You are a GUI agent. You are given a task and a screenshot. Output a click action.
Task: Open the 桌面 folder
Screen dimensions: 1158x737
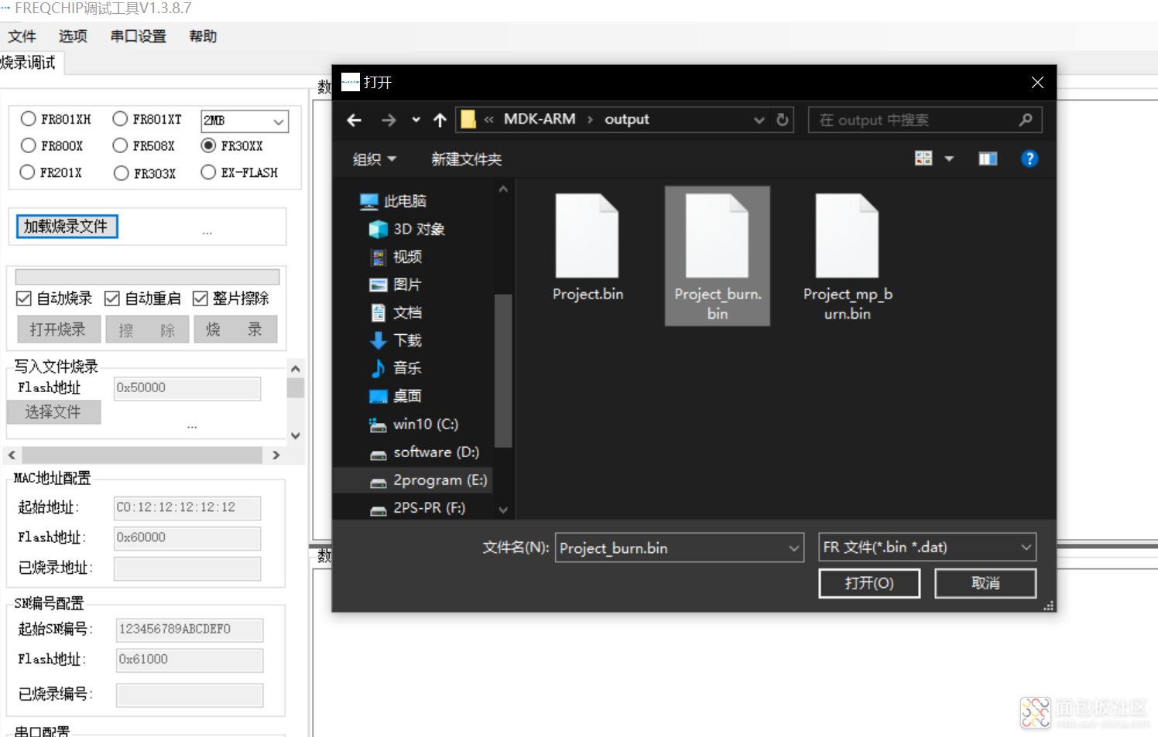[x=396, y=396]
